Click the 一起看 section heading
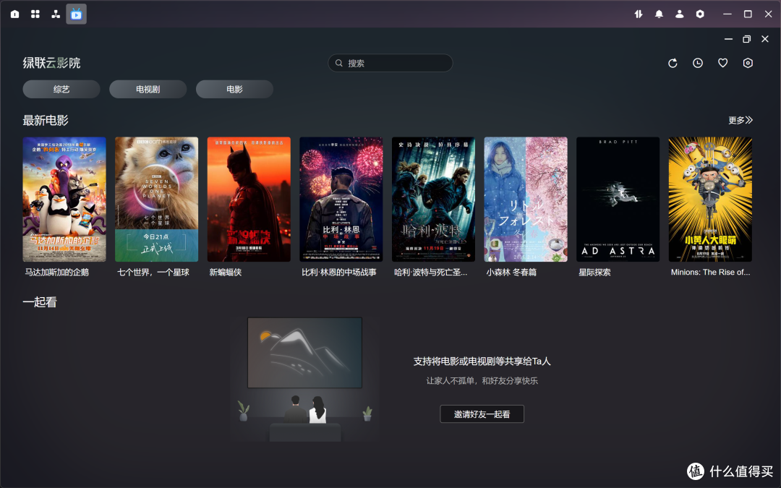Screen dimensions: 781x488 [x=39, y=301]
